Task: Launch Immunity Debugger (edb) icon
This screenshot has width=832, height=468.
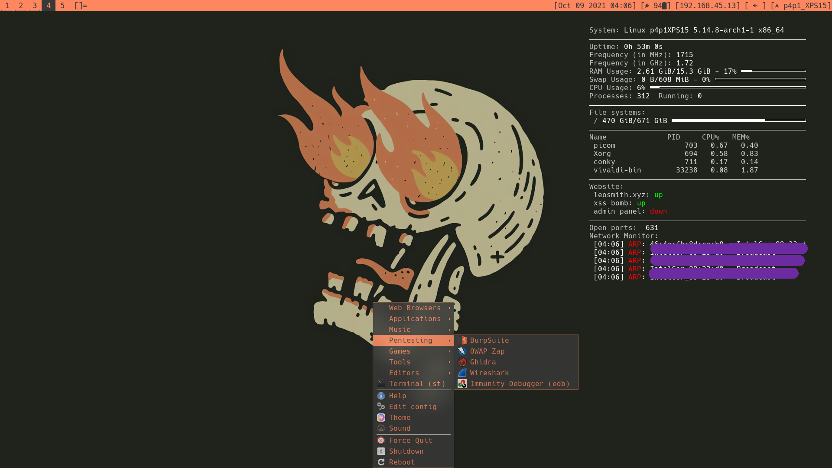Action: pyautogui.click(x=462, y=384)
